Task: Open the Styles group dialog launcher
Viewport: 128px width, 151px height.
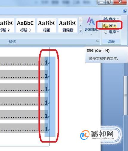Action: coord(98,41)
